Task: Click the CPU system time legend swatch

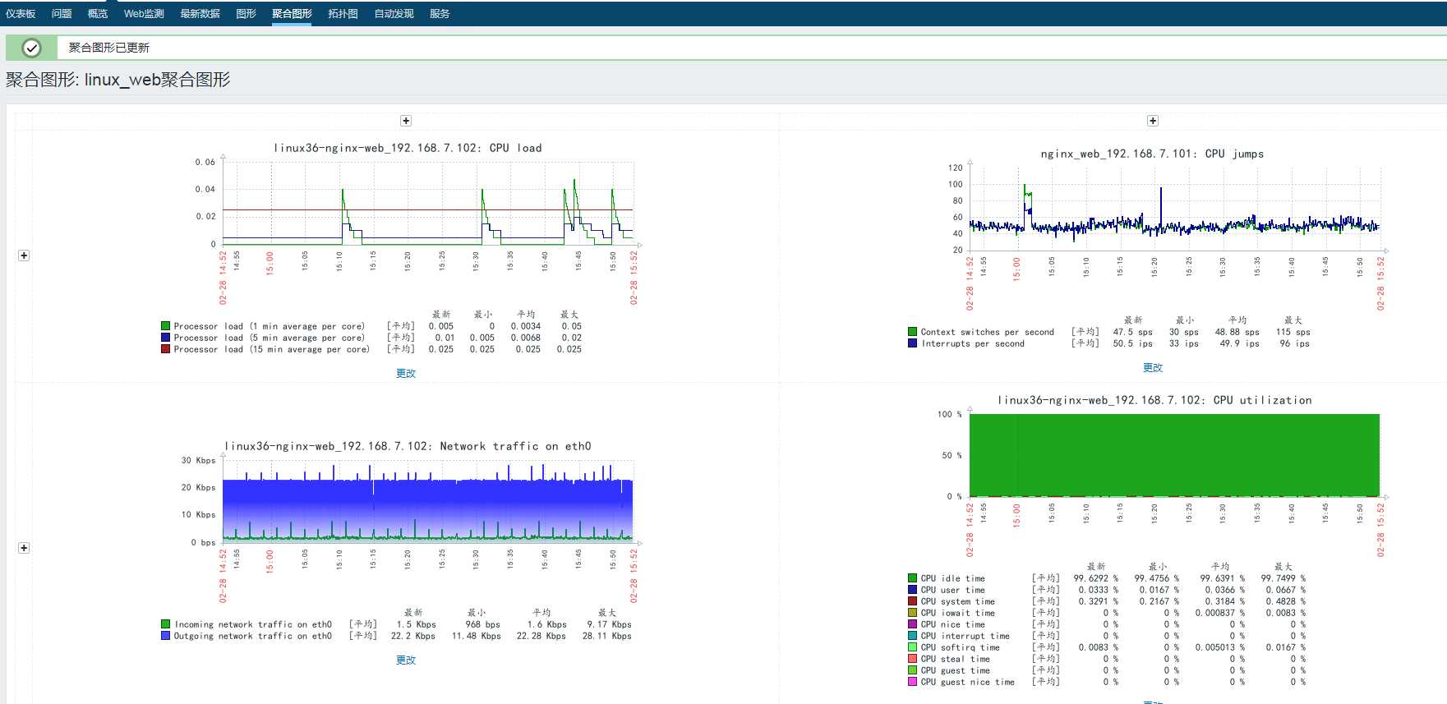Action: tap(913, 601)
